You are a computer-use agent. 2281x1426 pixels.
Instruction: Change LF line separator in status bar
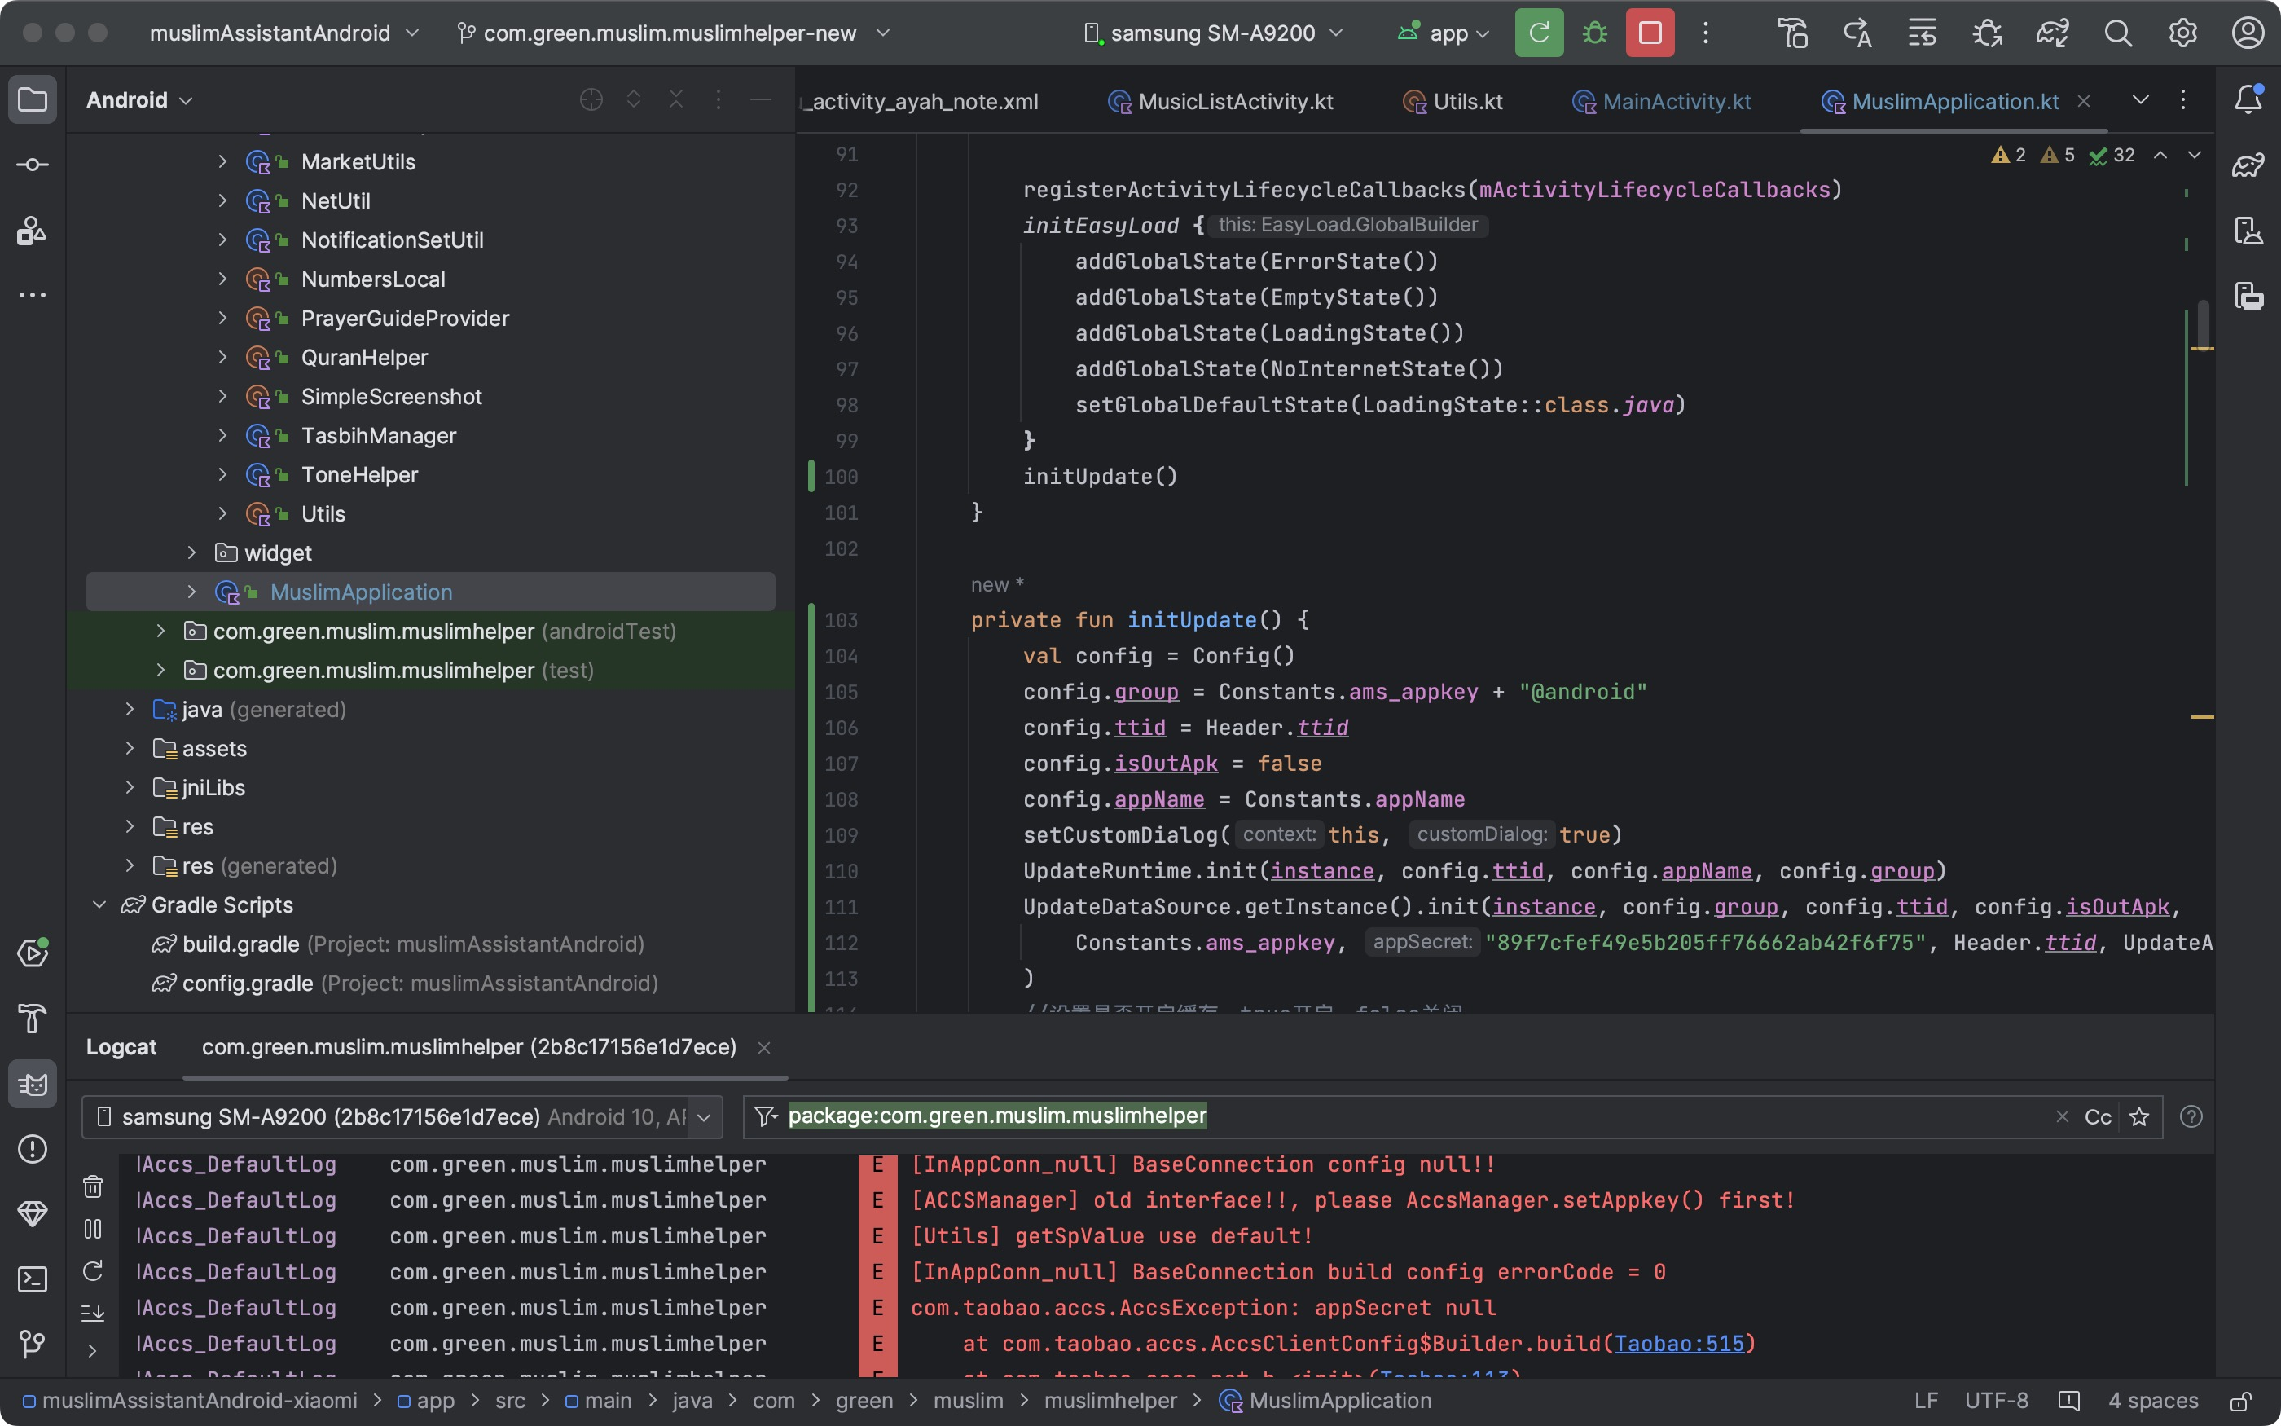click(x=1927, y=1402)
